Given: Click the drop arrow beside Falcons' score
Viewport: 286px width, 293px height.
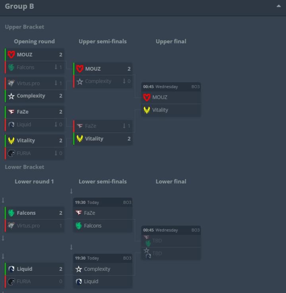Looking at the screenshot, I should tap(56, 67).
